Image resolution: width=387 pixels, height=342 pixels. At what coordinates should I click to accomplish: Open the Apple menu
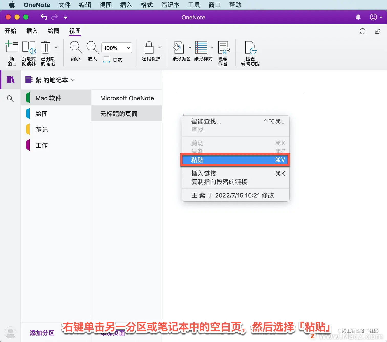click(x=12, y=5)
